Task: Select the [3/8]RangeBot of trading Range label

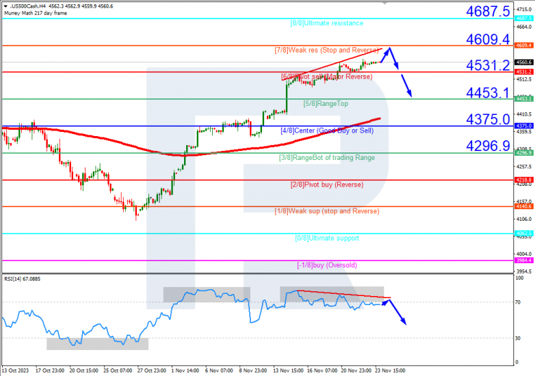Action: 327,157
